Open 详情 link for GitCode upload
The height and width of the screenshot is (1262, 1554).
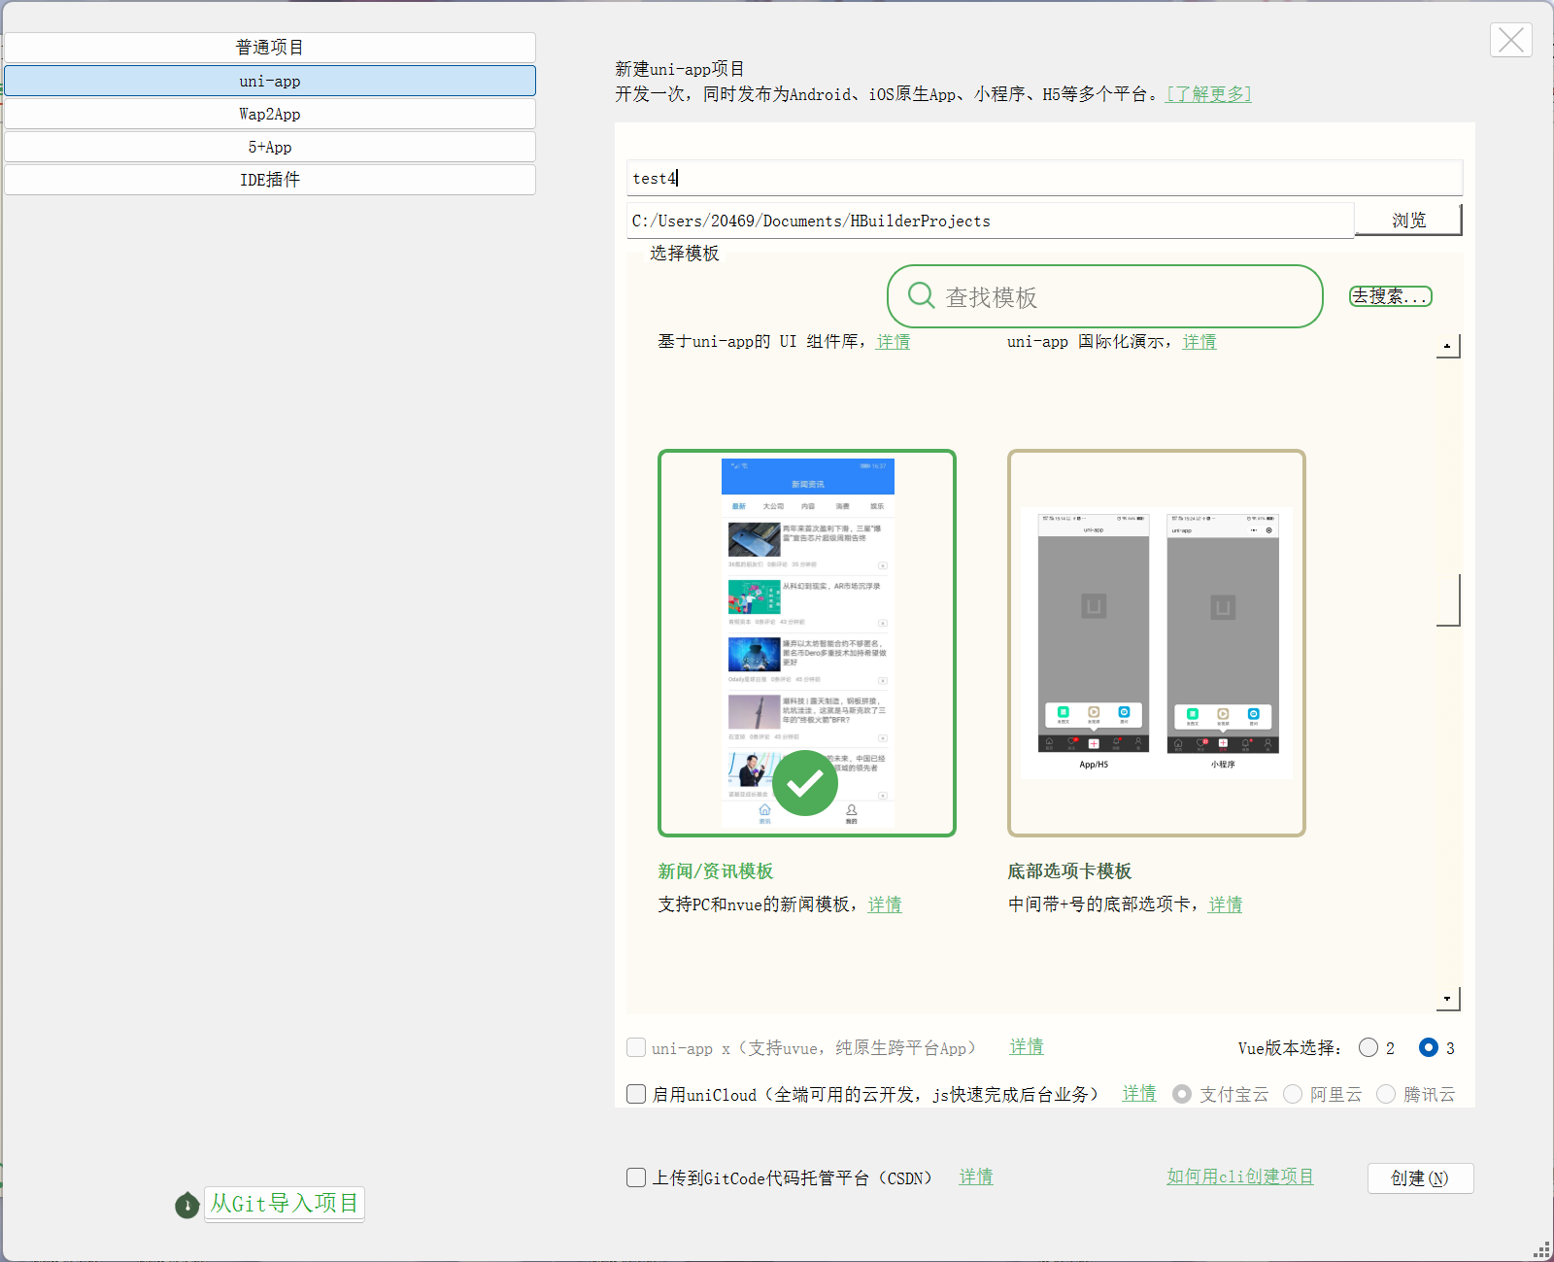(x=976, y=1177)
